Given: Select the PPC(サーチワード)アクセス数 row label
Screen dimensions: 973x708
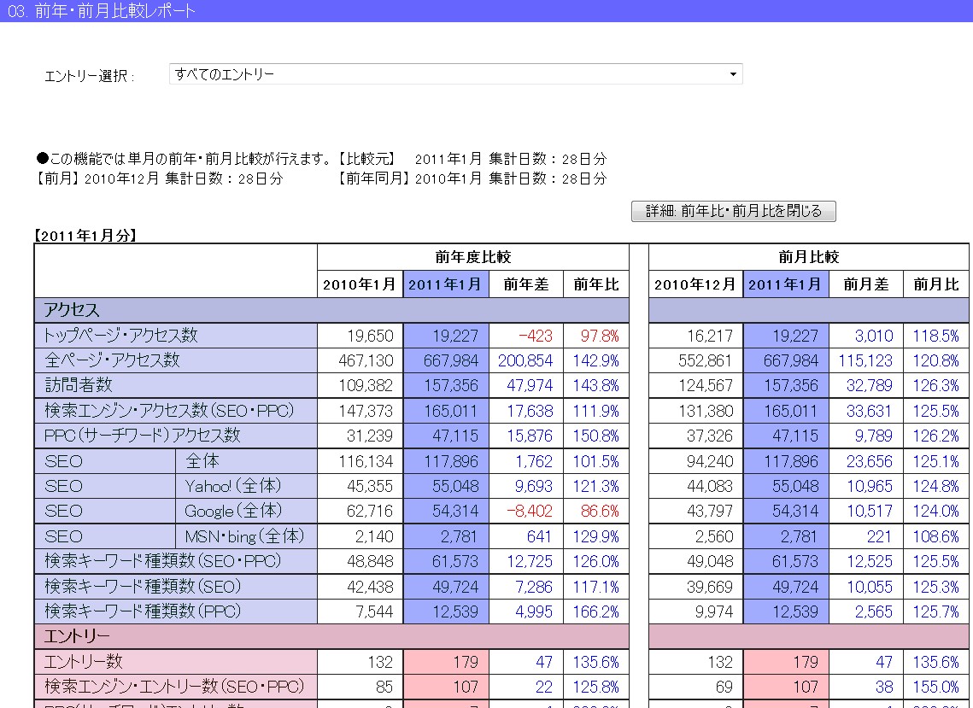Looking at the screenshot, I should coord(143,436).
